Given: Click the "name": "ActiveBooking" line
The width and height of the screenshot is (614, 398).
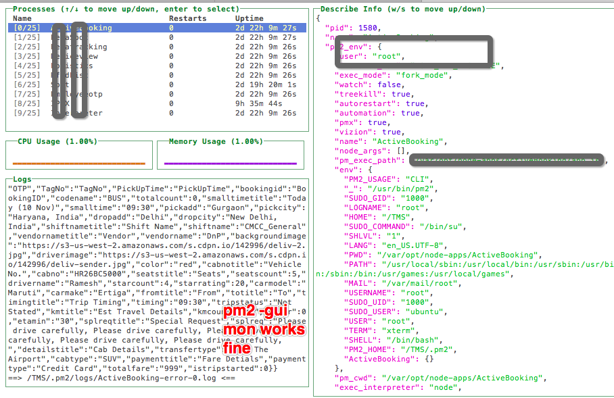Looking at the screenshot, I should (x=391, y=141).
